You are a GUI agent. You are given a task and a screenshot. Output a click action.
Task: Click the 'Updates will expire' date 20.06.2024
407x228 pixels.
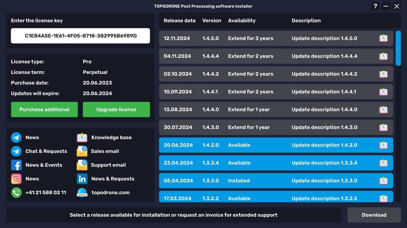pos(97,93)
